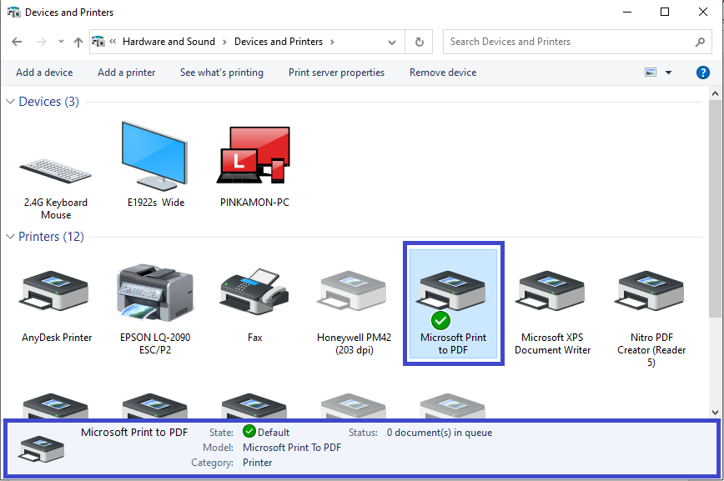Screen dimensions: 724x481
Task: Click See what's printing
Action: point(221,73)
